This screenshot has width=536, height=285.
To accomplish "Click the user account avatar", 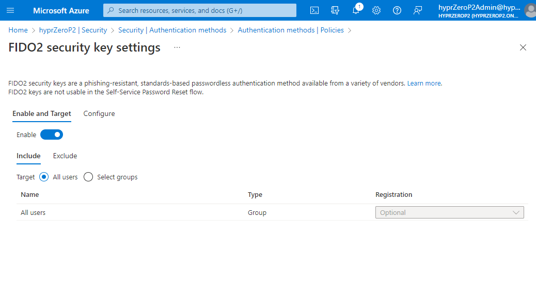I will tap(530, 11).
